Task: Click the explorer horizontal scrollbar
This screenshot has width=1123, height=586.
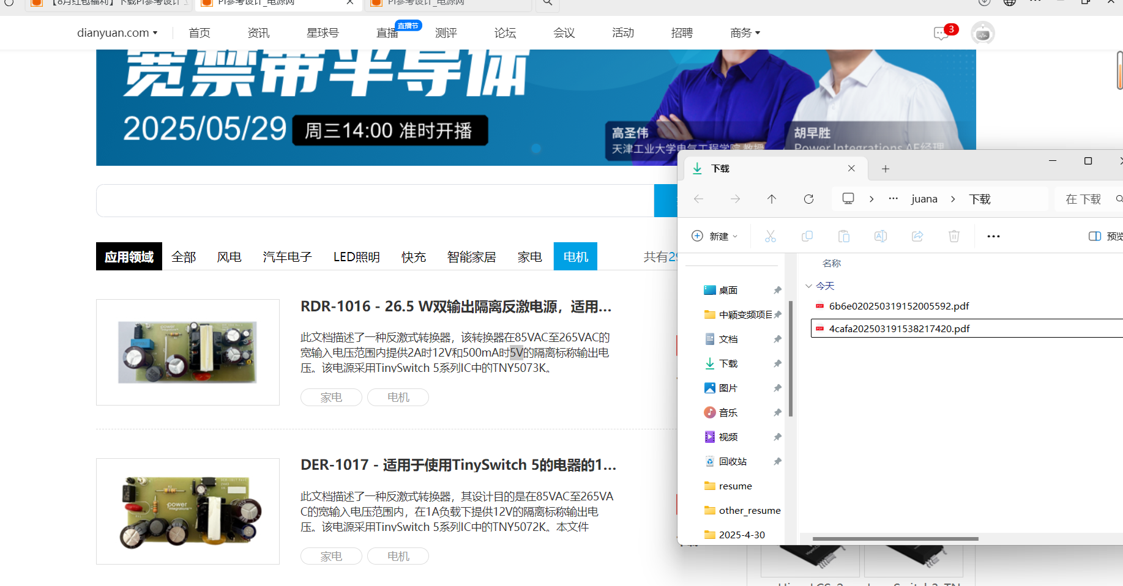Action: pyautogui.click(x=895, y=539)
